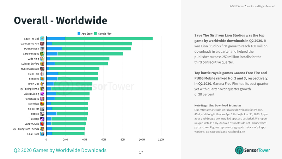Viewport: 282px width, 159px height.
Task: Click the 8 Ball Pool icon
Action: [x=42, y=134]
